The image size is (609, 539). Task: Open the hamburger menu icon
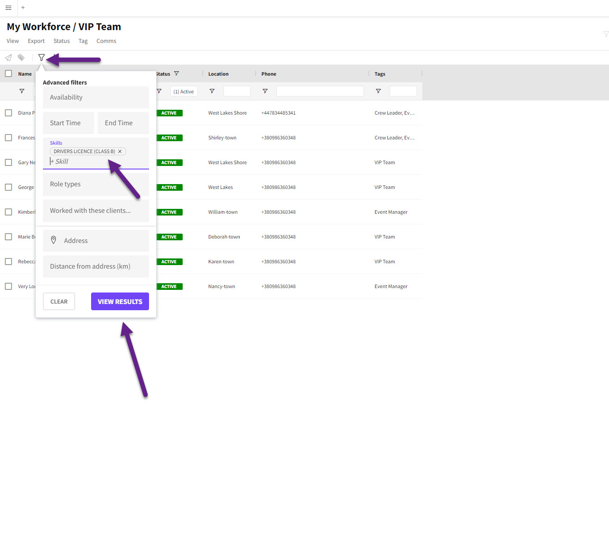point(8,8)
